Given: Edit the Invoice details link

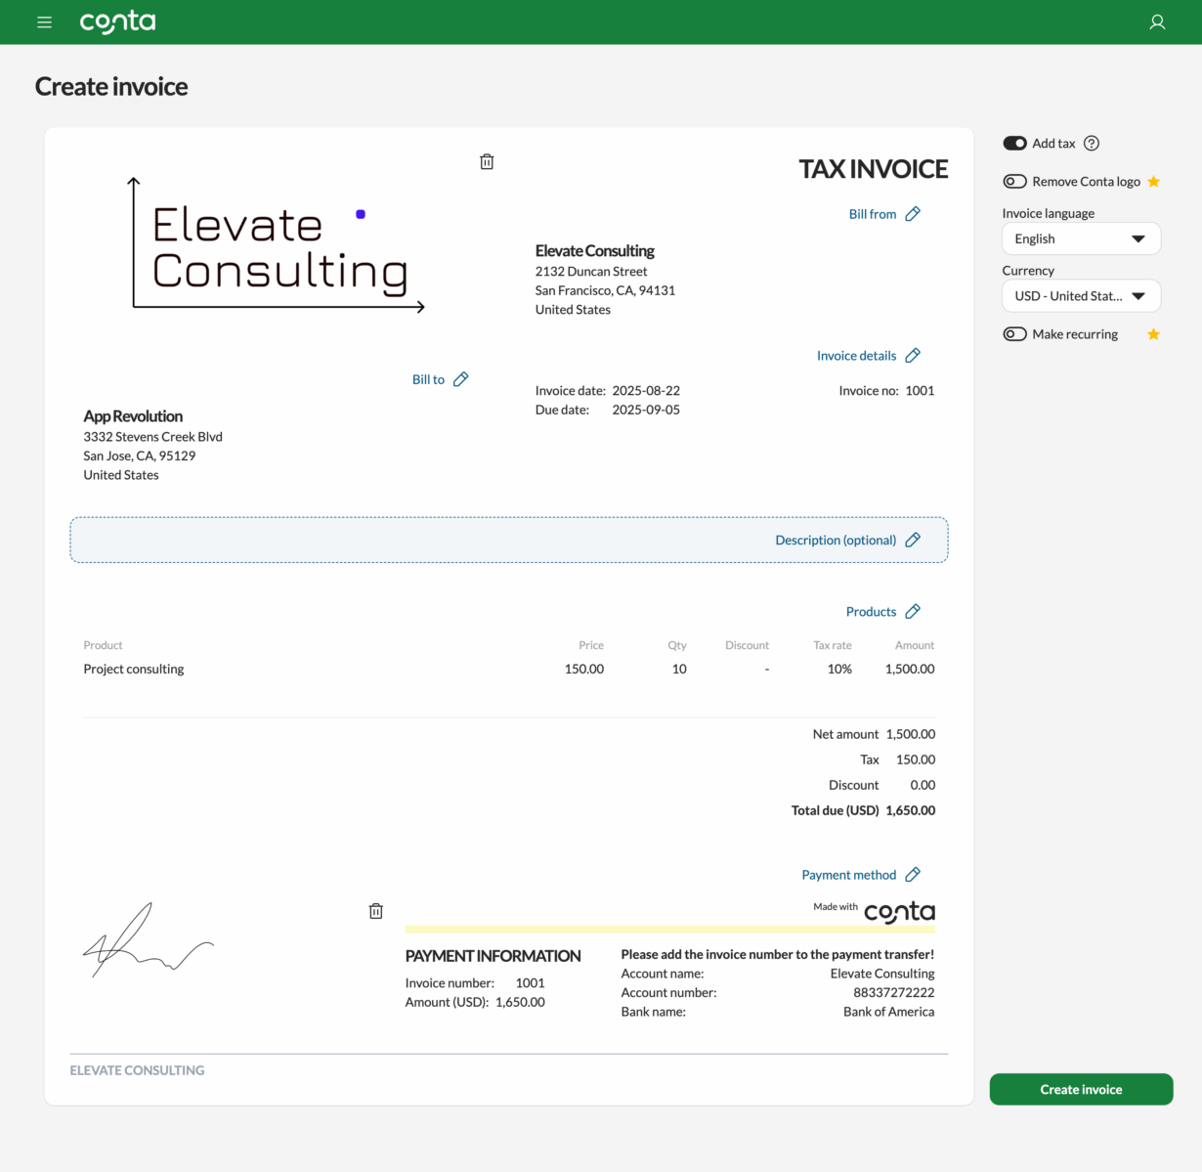Looking at the screenshot, I should click(856, 356).
